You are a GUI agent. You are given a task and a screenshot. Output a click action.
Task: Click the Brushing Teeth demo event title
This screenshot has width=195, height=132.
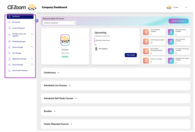coord(103,40)
